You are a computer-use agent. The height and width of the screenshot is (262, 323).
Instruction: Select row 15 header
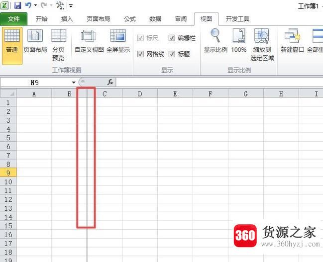pos(8,226)
